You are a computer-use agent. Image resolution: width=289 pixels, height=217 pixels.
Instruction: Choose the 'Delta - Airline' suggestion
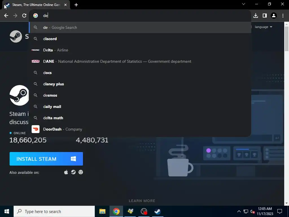140,50
